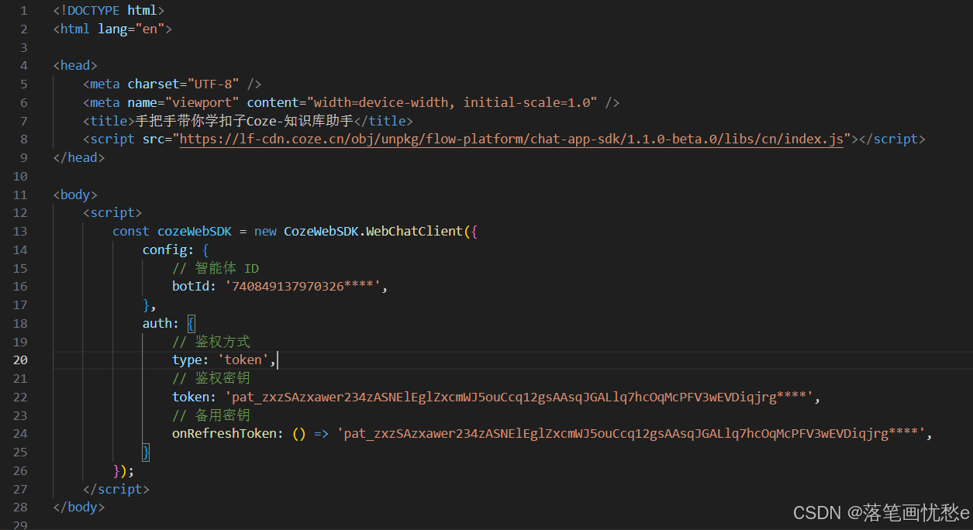Image resolution: width=973 pixels, height=530 pixels.
Task: Click the closing </script> tag on line 27
Action: (116, 488)
